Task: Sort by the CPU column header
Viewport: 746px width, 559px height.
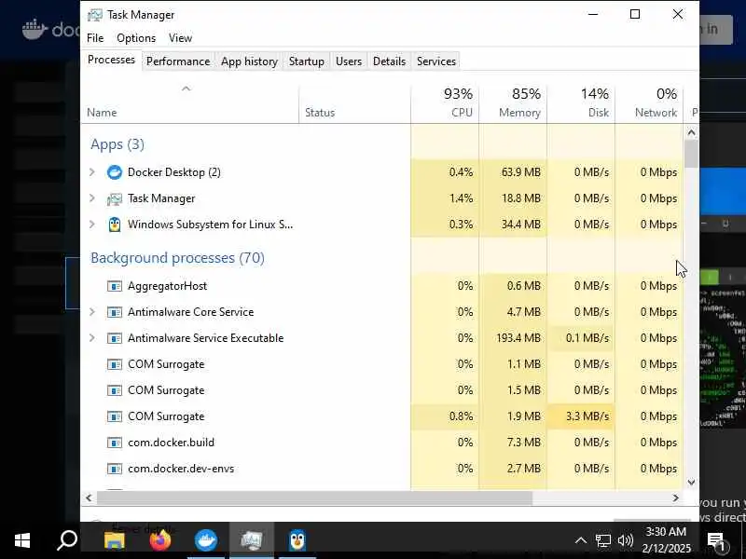Action: (x=445, y=102)
